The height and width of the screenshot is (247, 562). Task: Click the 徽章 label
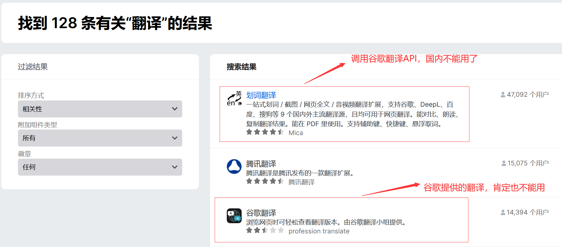coord(24,154)
